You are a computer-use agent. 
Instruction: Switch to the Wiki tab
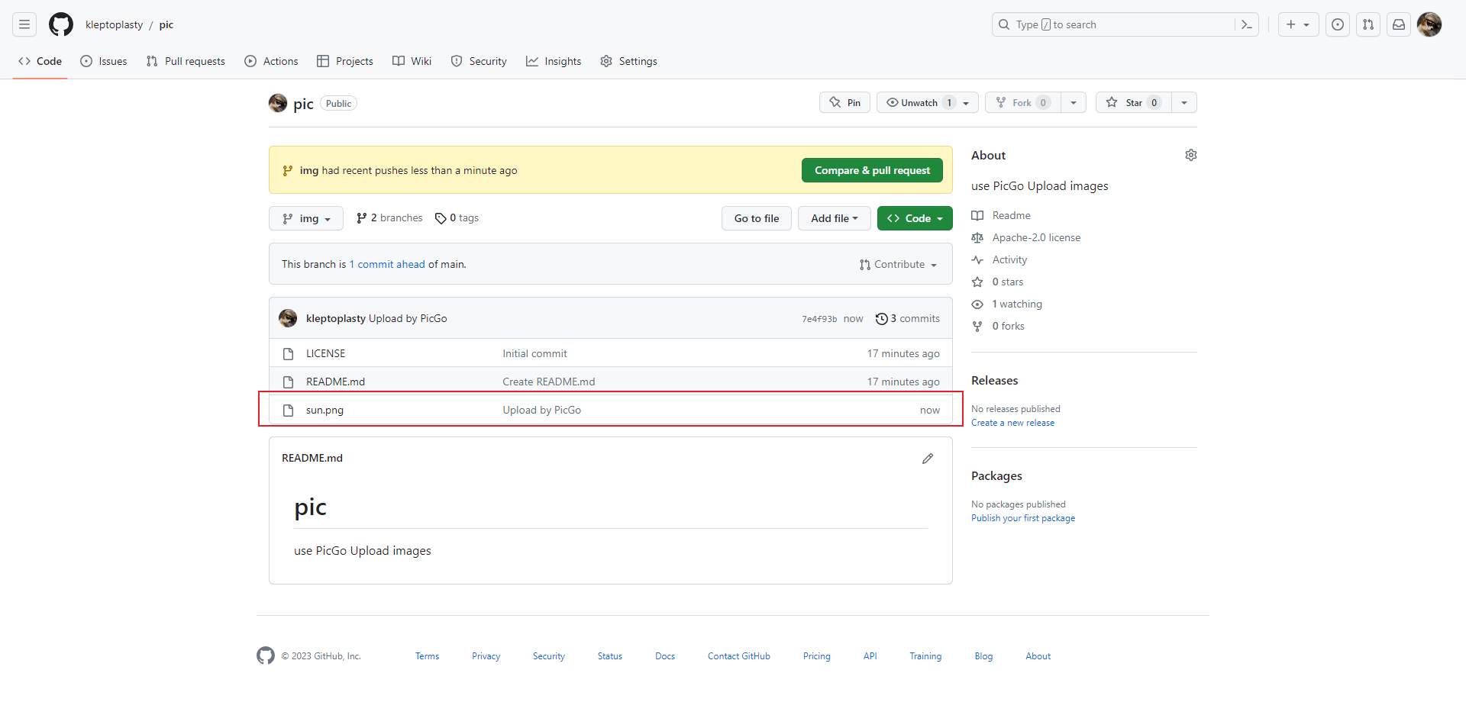click(412, 61)
